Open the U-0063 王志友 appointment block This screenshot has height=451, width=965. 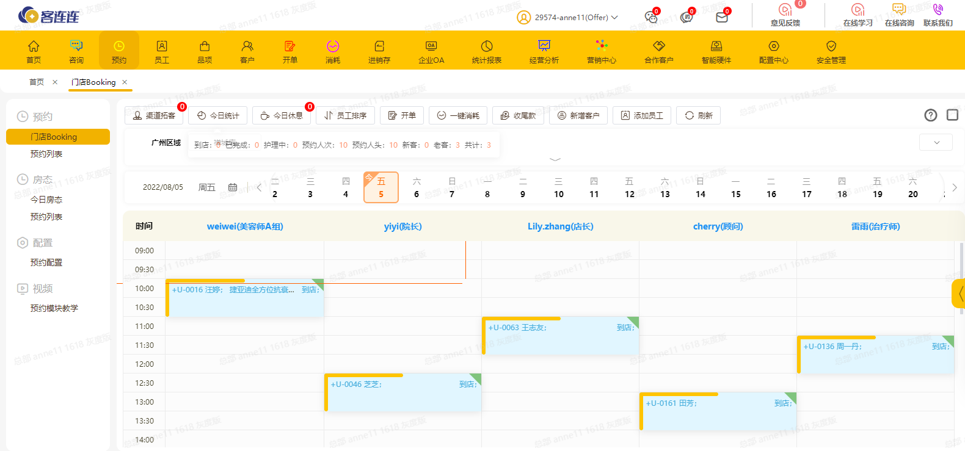coord(560,336)
